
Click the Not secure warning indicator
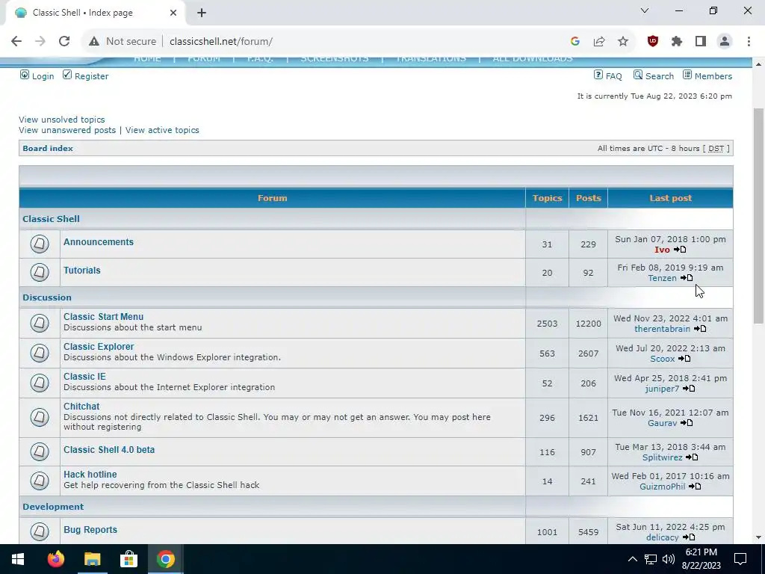point(123,42)
